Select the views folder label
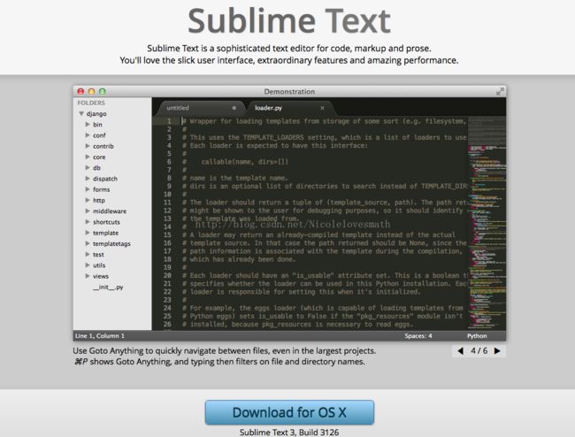This screenshot has height=437, width=575. [x=101, y=276]
